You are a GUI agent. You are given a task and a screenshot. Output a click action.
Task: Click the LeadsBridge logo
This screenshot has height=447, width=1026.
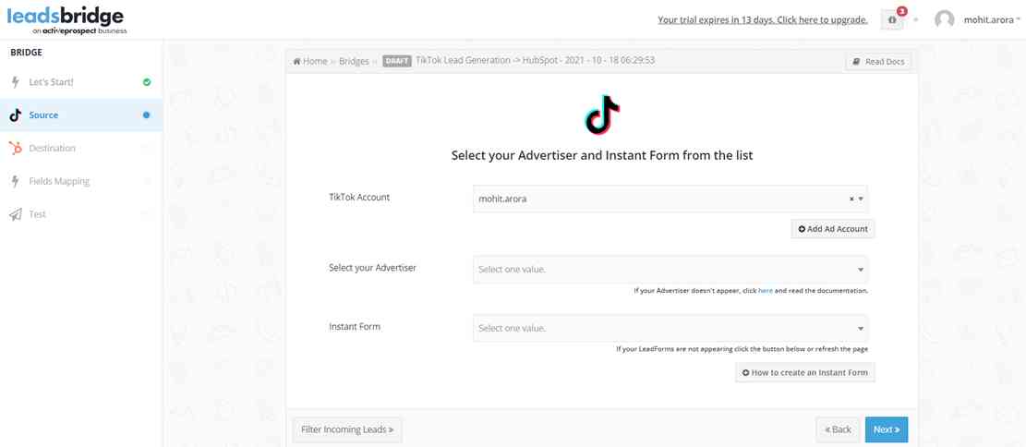tap(66, 19)
